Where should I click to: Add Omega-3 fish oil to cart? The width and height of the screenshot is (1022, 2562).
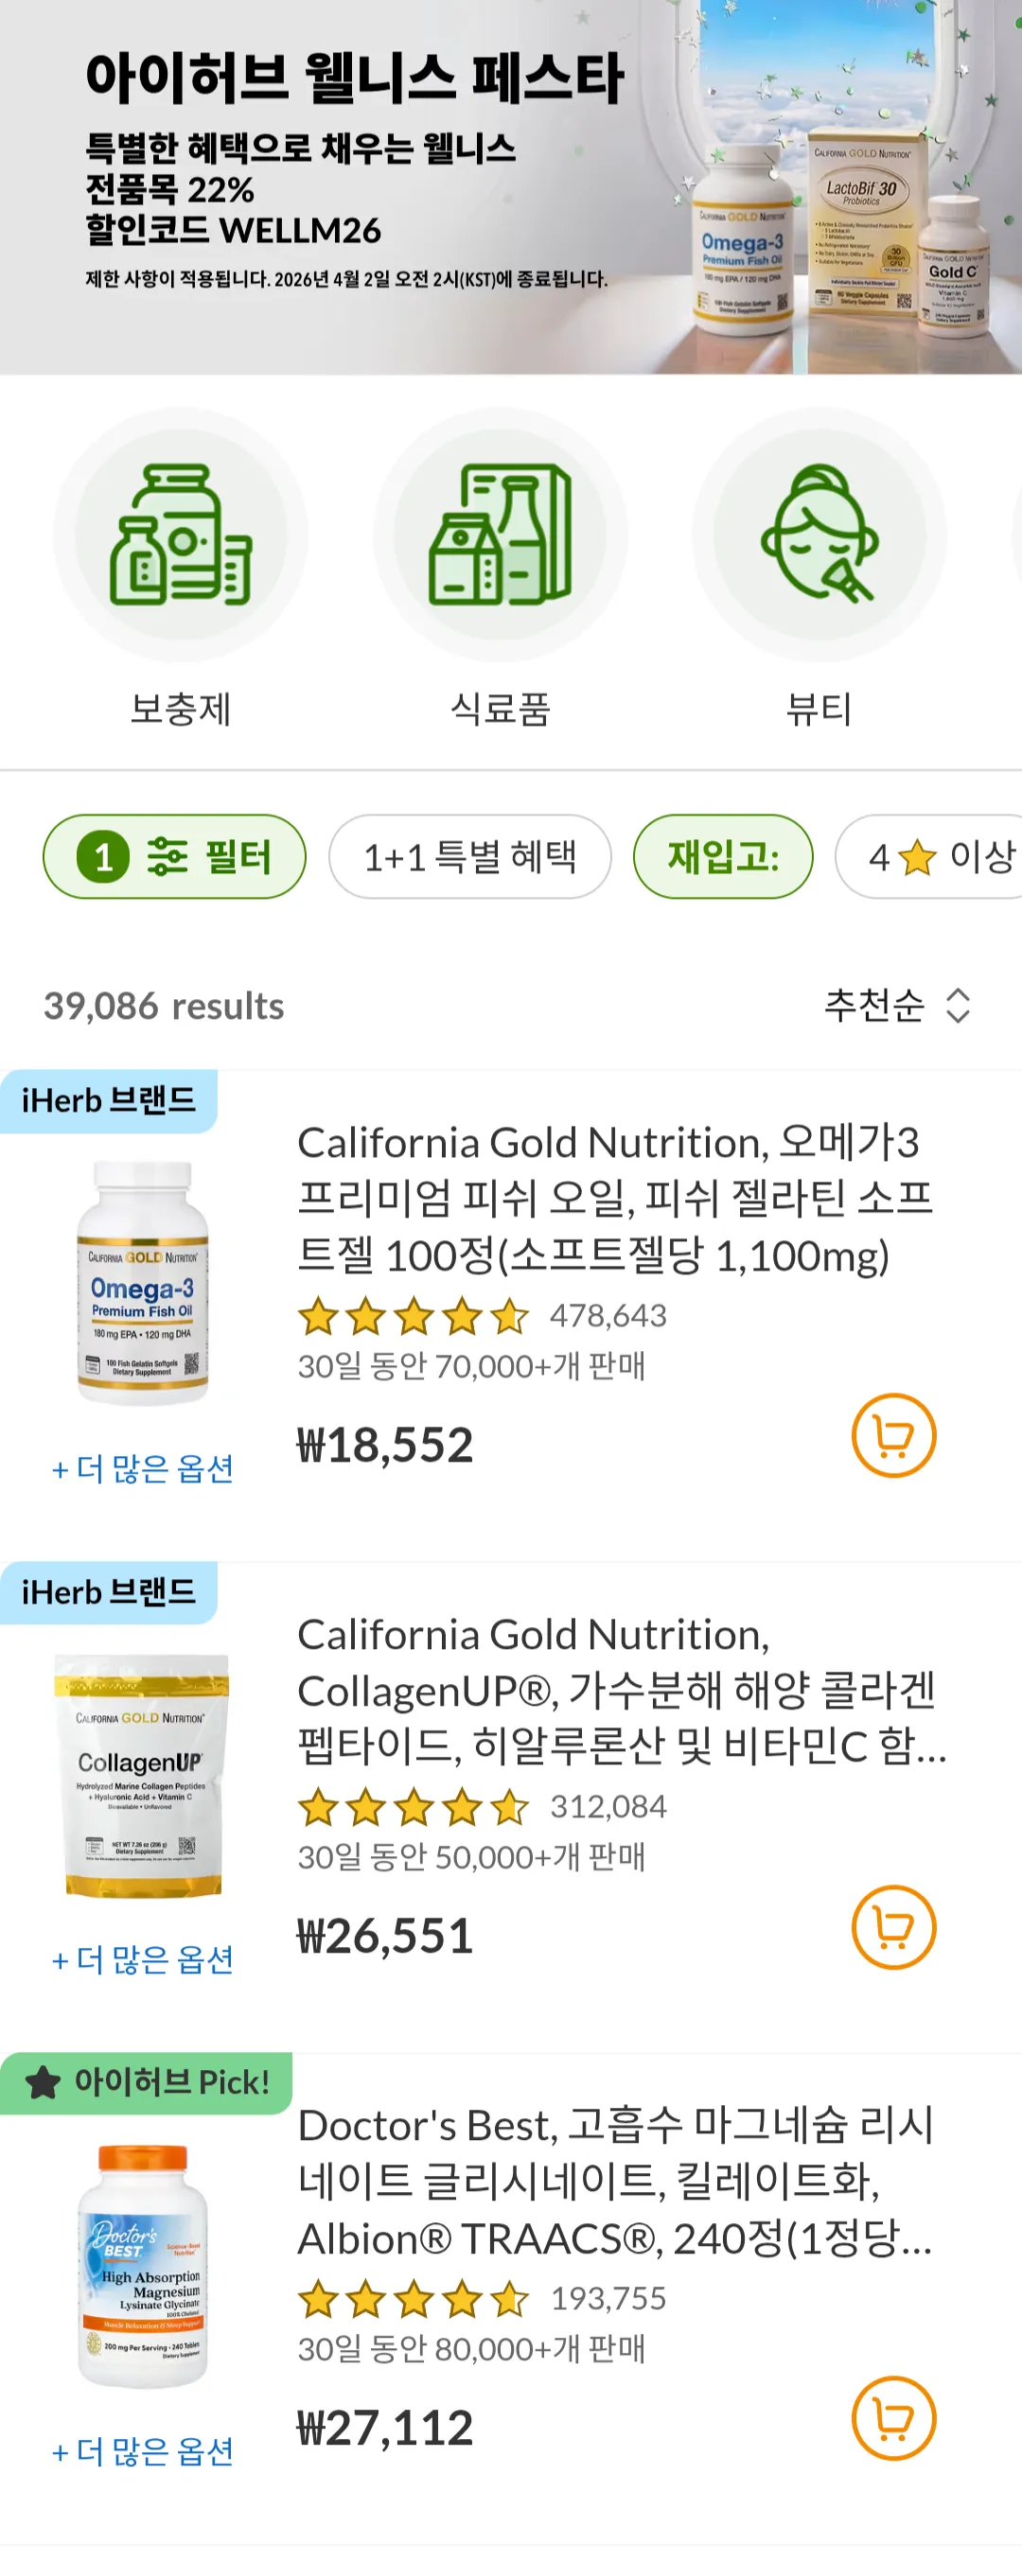coord(892,1435)
